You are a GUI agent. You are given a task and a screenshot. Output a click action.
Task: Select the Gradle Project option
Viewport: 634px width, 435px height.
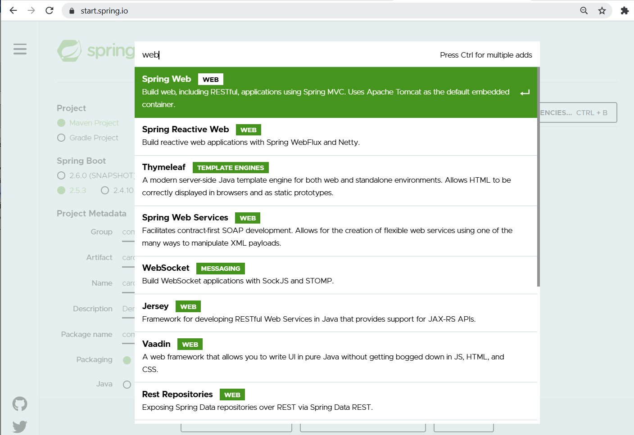point(88,138)
